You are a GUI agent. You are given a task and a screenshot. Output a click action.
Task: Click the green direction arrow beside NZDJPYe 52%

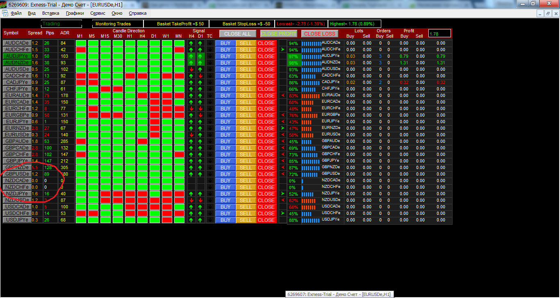pos(282,193)
